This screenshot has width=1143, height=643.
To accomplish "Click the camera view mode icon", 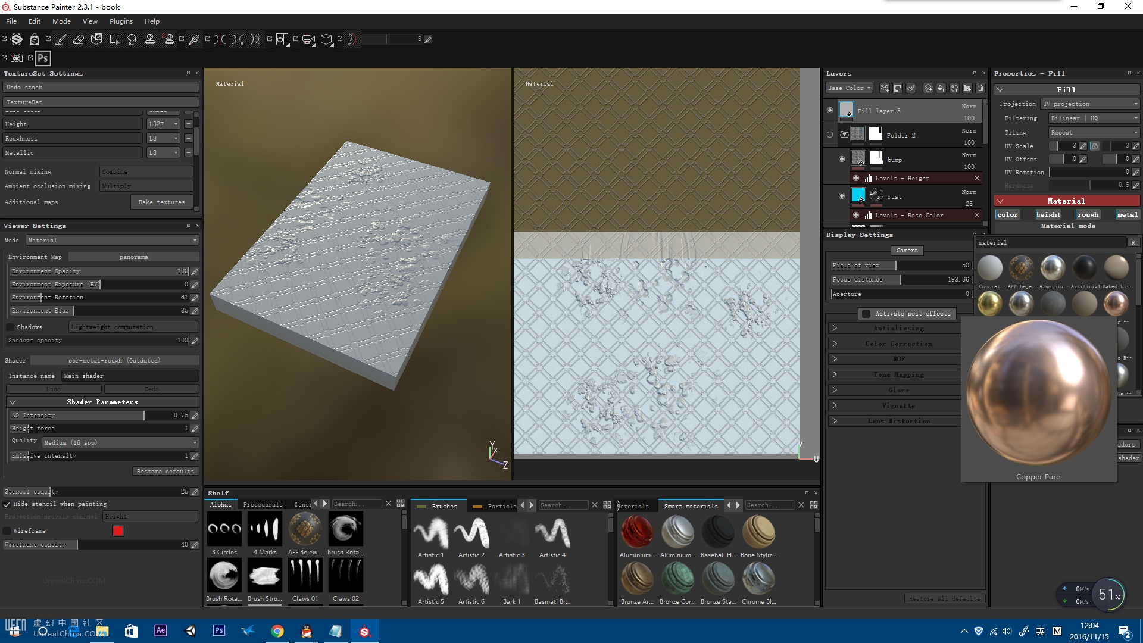I will pos(308,39).
